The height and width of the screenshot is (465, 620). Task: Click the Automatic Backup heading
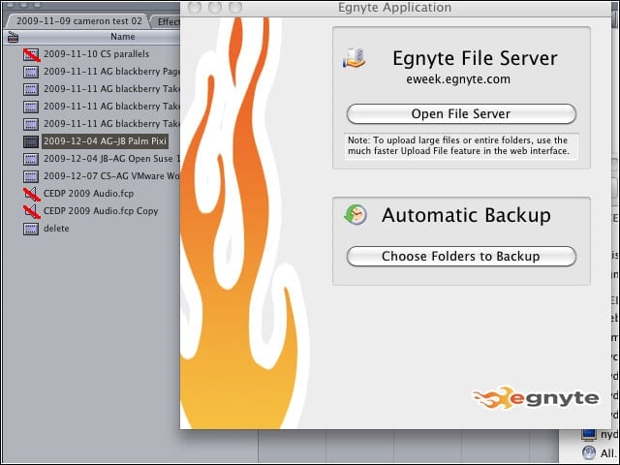466,215
